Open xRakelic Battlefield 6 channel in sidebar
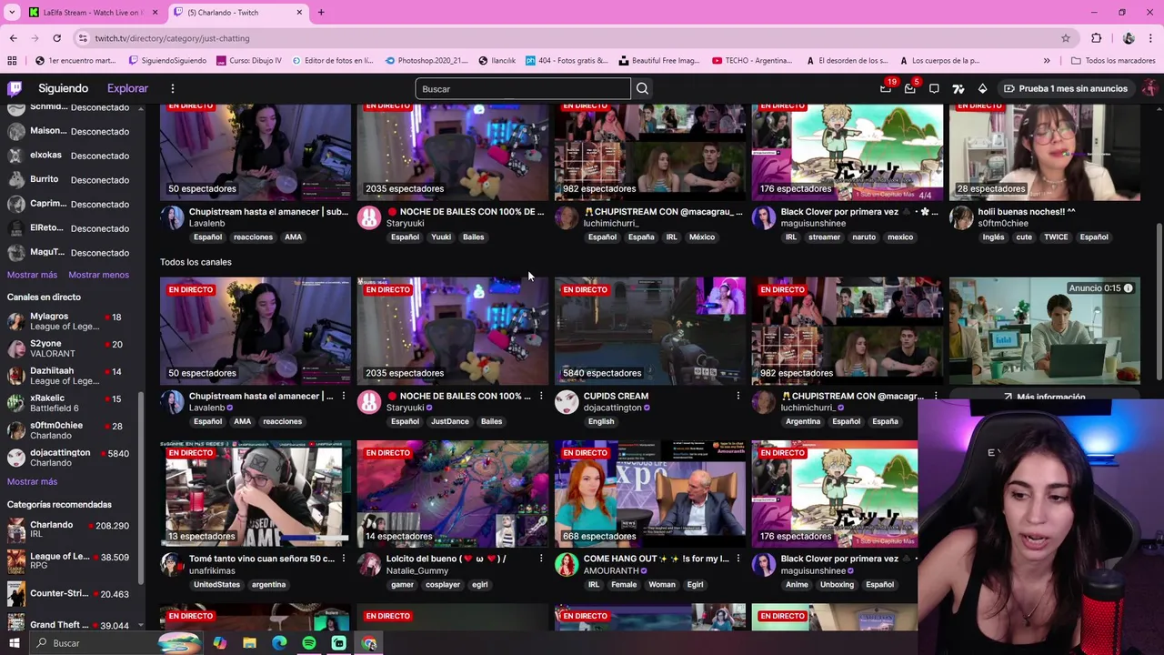This screenshot has width=1164, height=655. (x=68, y=403)
